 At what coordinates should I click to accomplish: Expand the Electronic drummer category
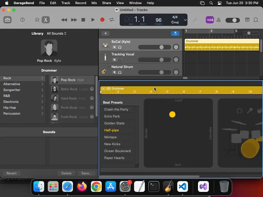pyautogui.click(x=42, y=102)
